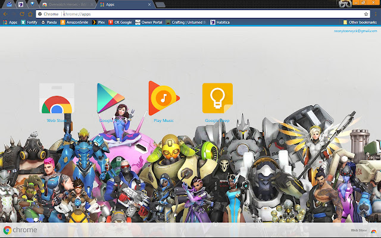Open the Crafting | Unturned bookmark
The height and width of the screenshot is (238, 381).
pyautogui.click(x=186, y=23)
